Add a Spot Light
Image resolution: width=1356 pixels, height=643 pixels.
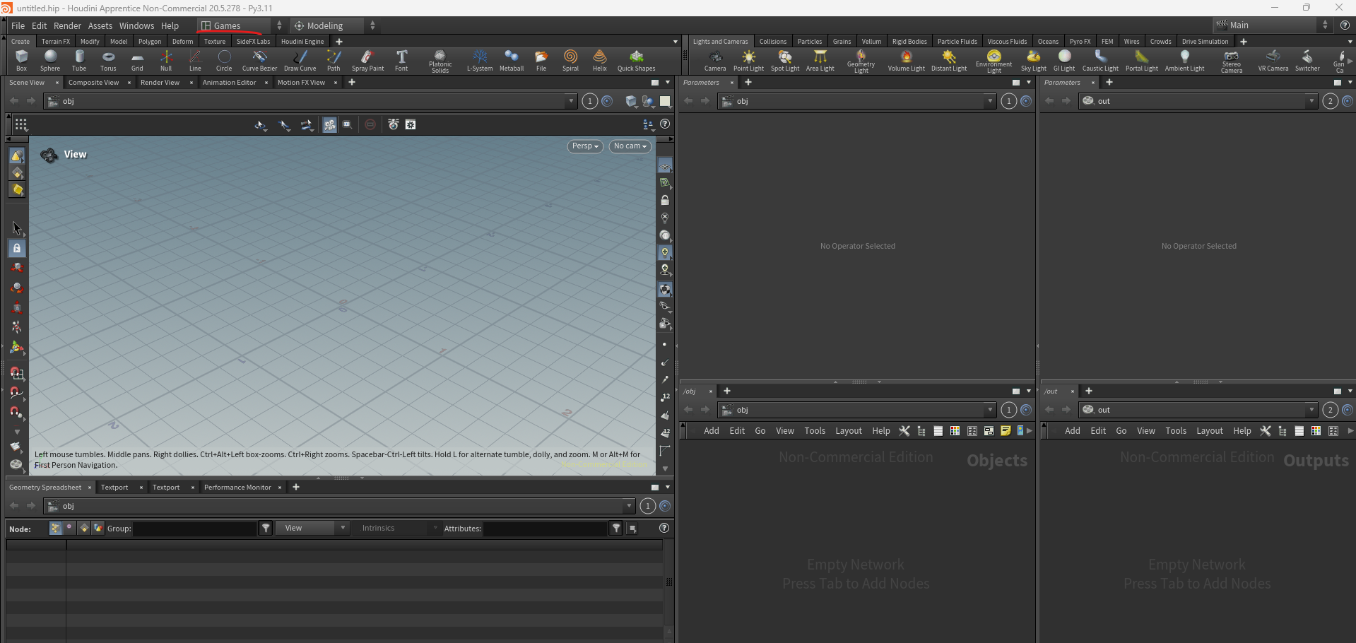tap(785, 61)
